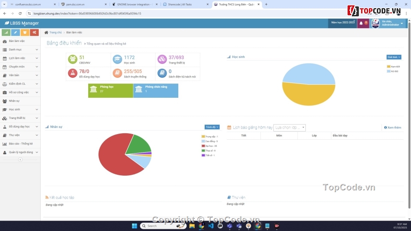Click the blue pencil shortcut button

(16, 32)
